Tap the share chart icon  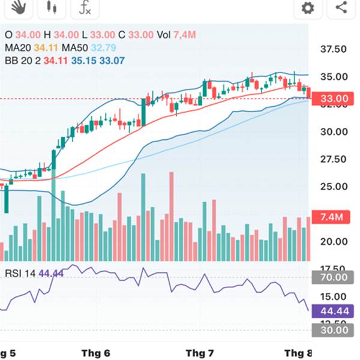click(x=341, y=8)
